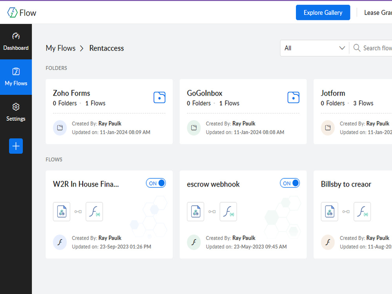Viewport: 392px width, 294px height.
Task: Click the escrow webhook flow avatar icon
Action: coord(194,242)
